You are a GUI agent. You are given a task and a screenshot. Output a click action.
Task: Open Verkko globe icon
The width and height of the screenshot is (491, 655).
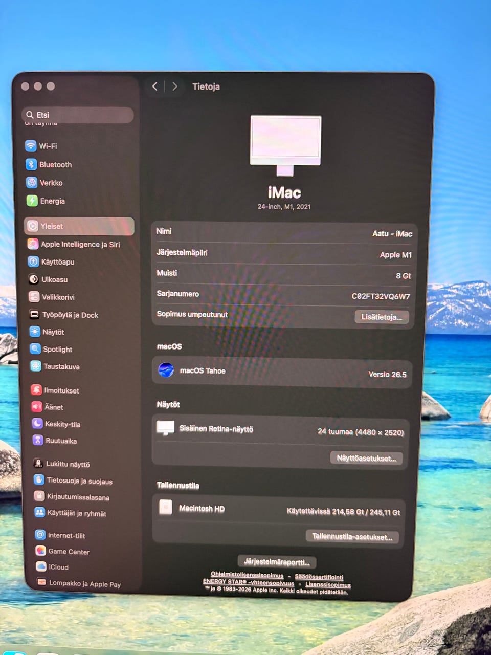click(x=32, y=183)
